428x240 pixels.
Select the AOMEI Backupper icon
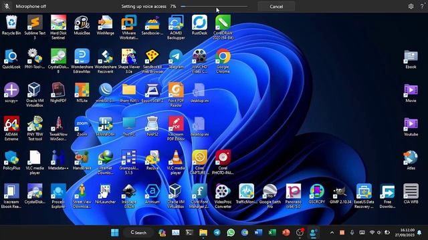coord(176,27)
